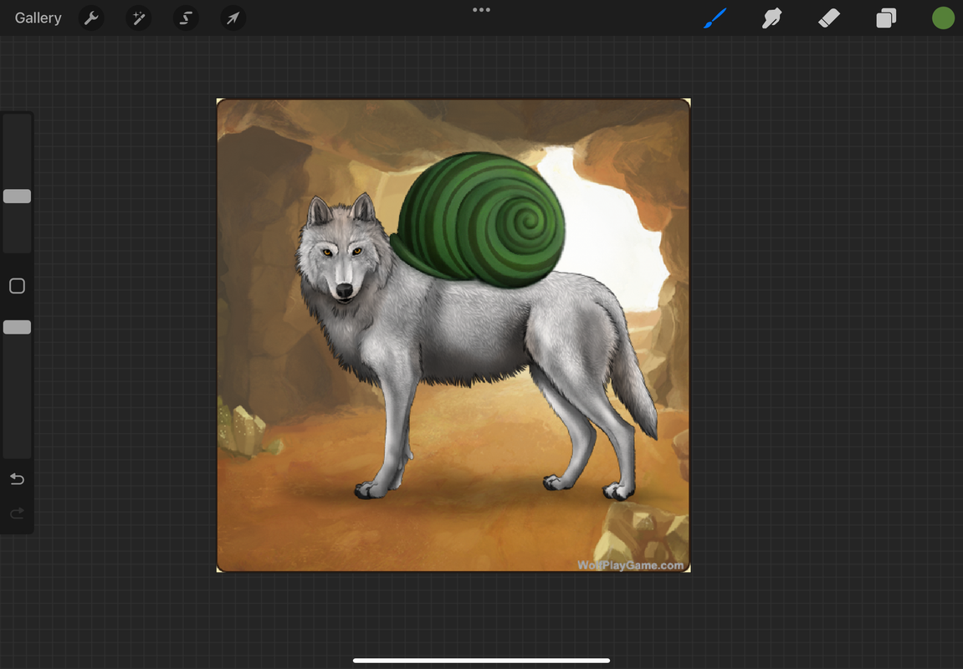963x669 pixels.
Task: Return to the Gallery
Action: tap(38, 18)
